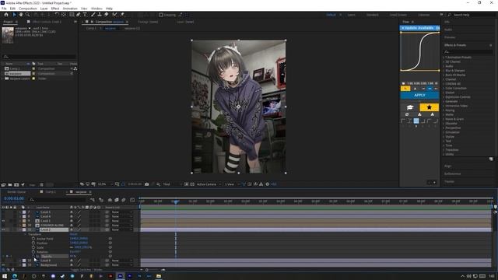The image size is (498, 280).
Task: Click the Composition Mini-Flowchart icon in timeline
Action: tap(93, 200)
